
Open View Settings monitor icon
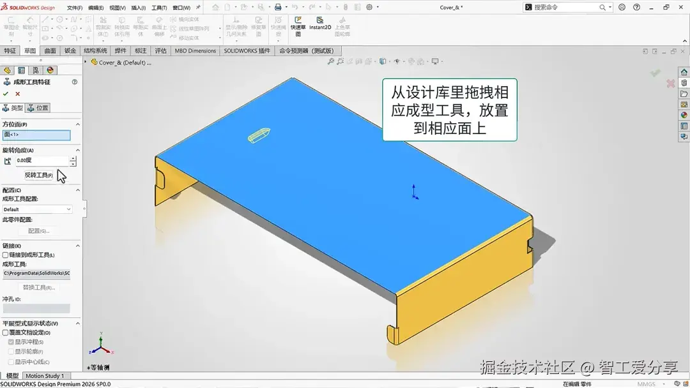tap(435, 61)
